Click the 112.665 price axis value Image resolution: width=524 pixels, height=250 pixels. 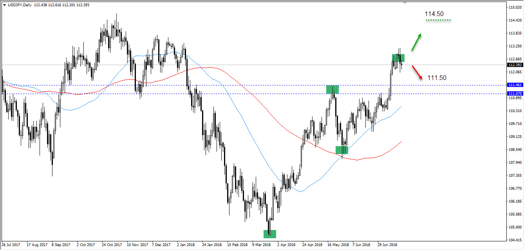pos(514,59)
